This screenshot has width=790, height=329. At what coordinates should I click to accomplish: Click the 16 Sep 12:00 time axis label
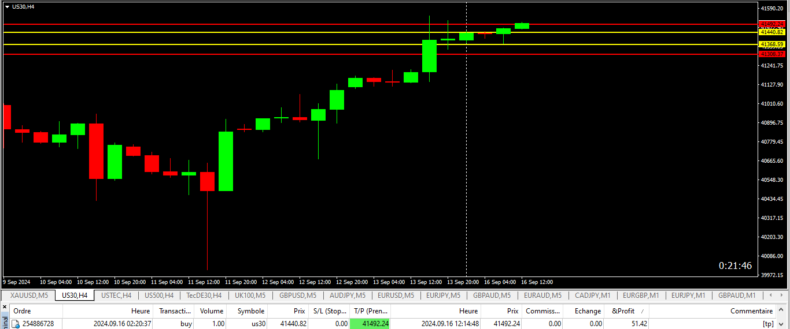tap(537, 282)
